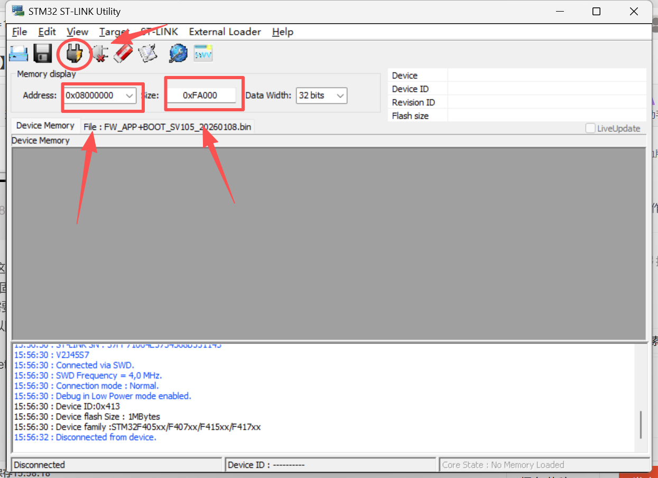Click the 'Device ID : ----------' status bar entry
This screenshot has height=478, width=658.
click(330, 465)
